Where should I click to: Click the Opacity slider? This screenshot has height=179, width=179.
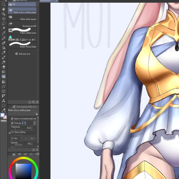tap(18, 145)
